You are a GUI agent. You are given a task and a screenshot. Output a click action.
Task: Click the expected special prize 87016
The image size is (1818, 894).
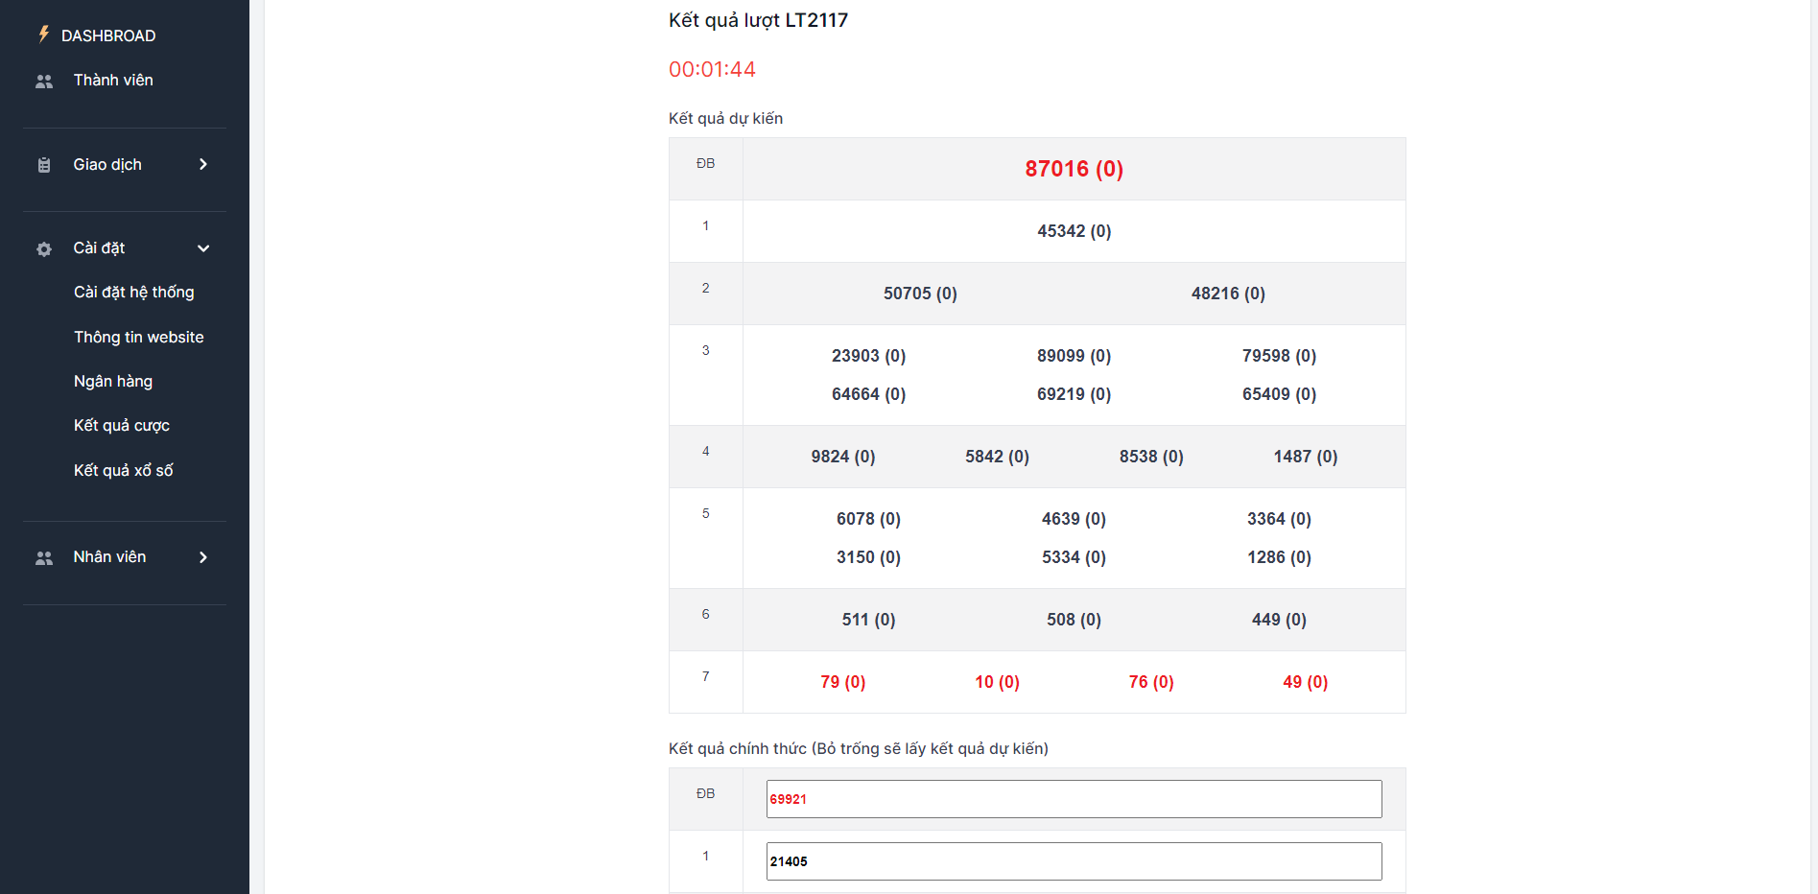1074,169
